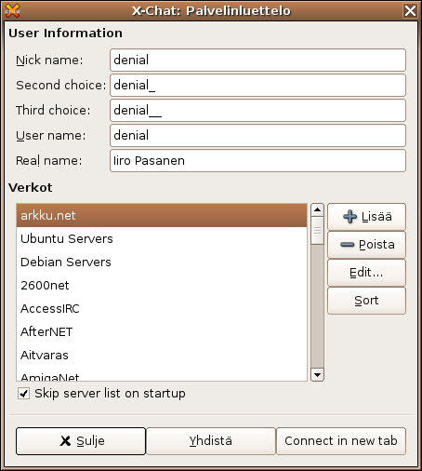Open the Edit... network dialog
The width and height of the screenshot is (422, 471).
(366, 273)
